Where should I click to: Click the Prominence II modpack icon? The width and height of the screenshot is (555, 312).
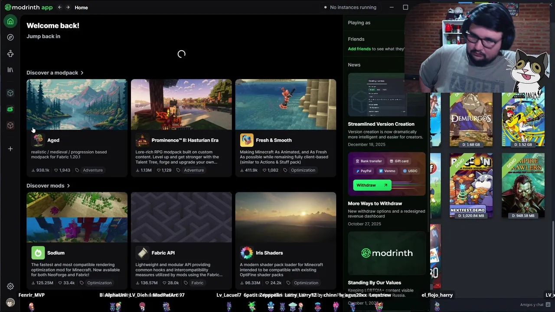click(142, 140)
